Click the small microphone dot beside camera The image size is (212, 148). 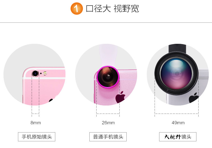click(41, 73)
